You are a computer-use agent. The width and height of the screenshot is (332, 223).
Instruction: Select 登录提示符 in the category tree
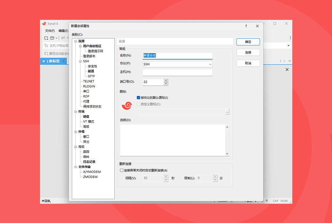pos(95,51)
